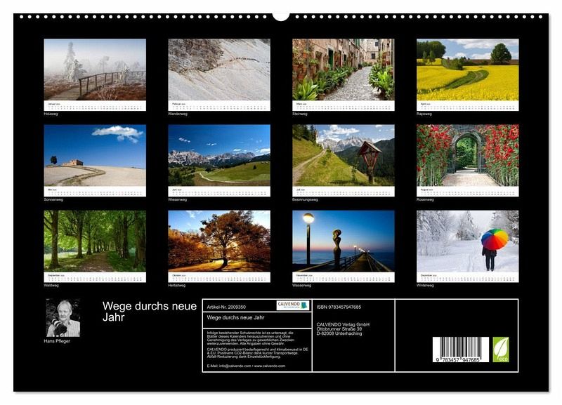The image size is (562, 405).
Task: Click the caption 'Steinweg'
Action: click(300, 114)
